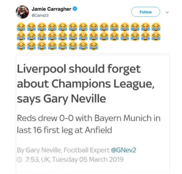Open the @Carra23 handle
The image size is (182, 174).
pyautogui.click(x=40, y=15)
